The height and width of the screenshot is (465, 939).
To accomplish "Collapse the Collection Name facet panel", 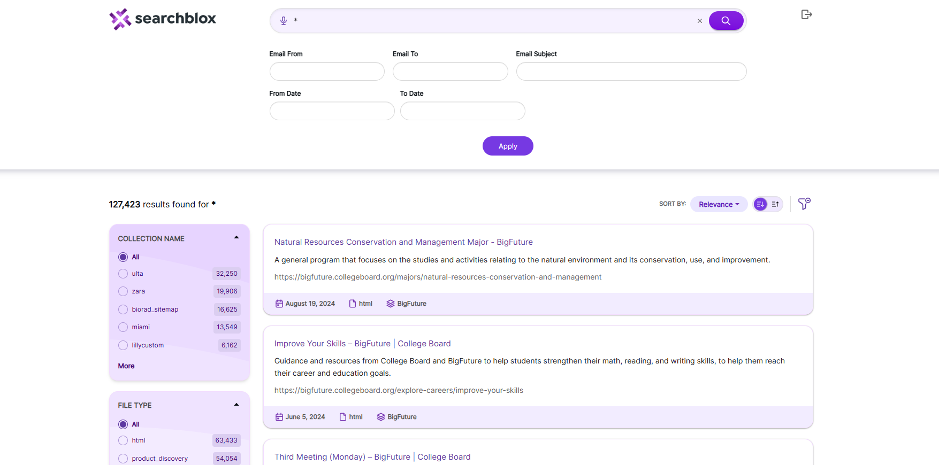I will click(236, 238).
